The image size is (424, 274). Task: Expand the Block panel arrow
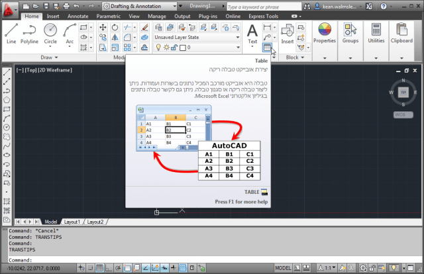pos(303,58)
